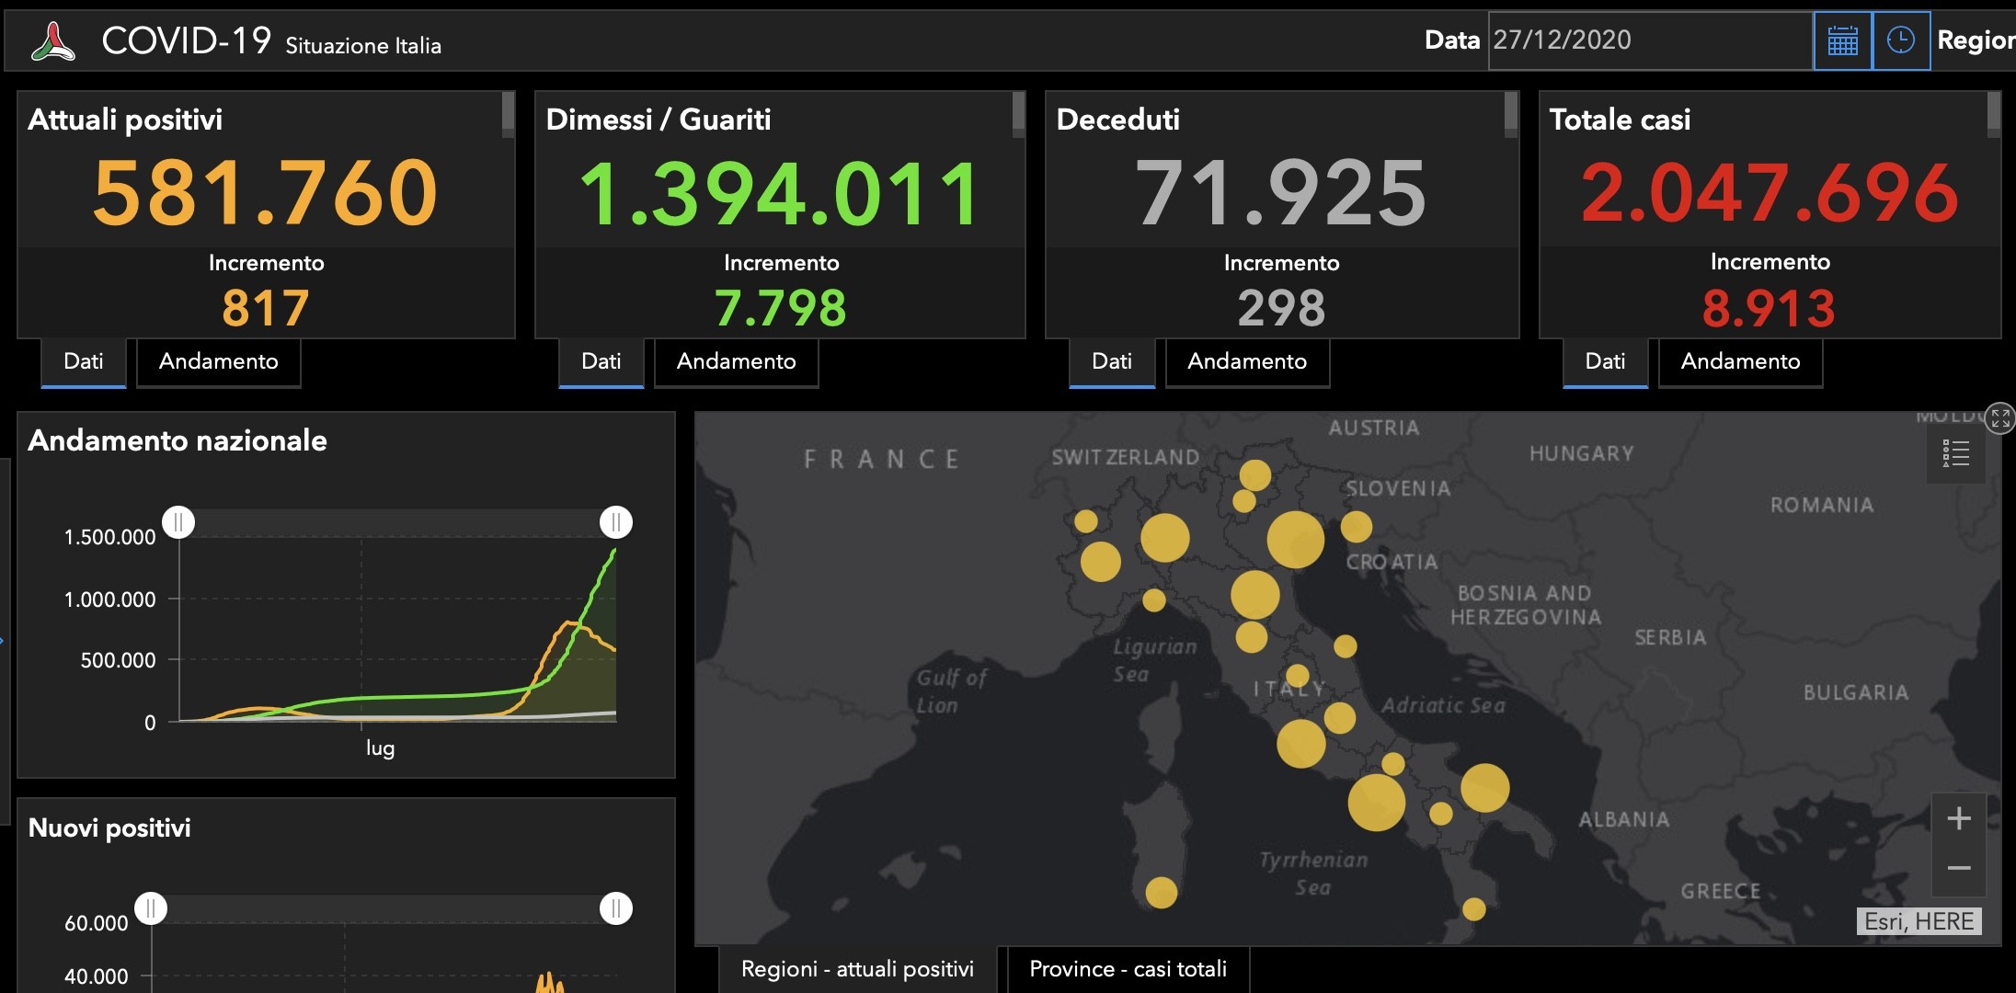This screenshot has width=2016, height=993.
Task: Grab right range handle of Nuovi positivi
Action: pos(615,908)
